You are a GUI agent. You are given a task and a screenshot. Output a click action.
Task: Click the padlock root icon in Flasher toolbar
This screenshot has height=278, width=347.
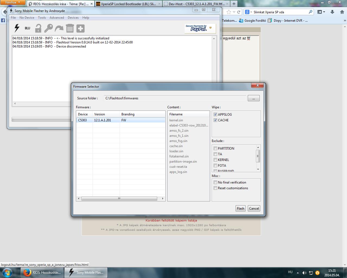tap(38, 28)
